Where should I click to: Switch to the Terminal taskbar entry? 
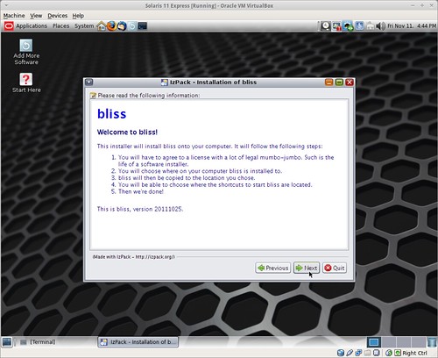click(x=38, y=341)
